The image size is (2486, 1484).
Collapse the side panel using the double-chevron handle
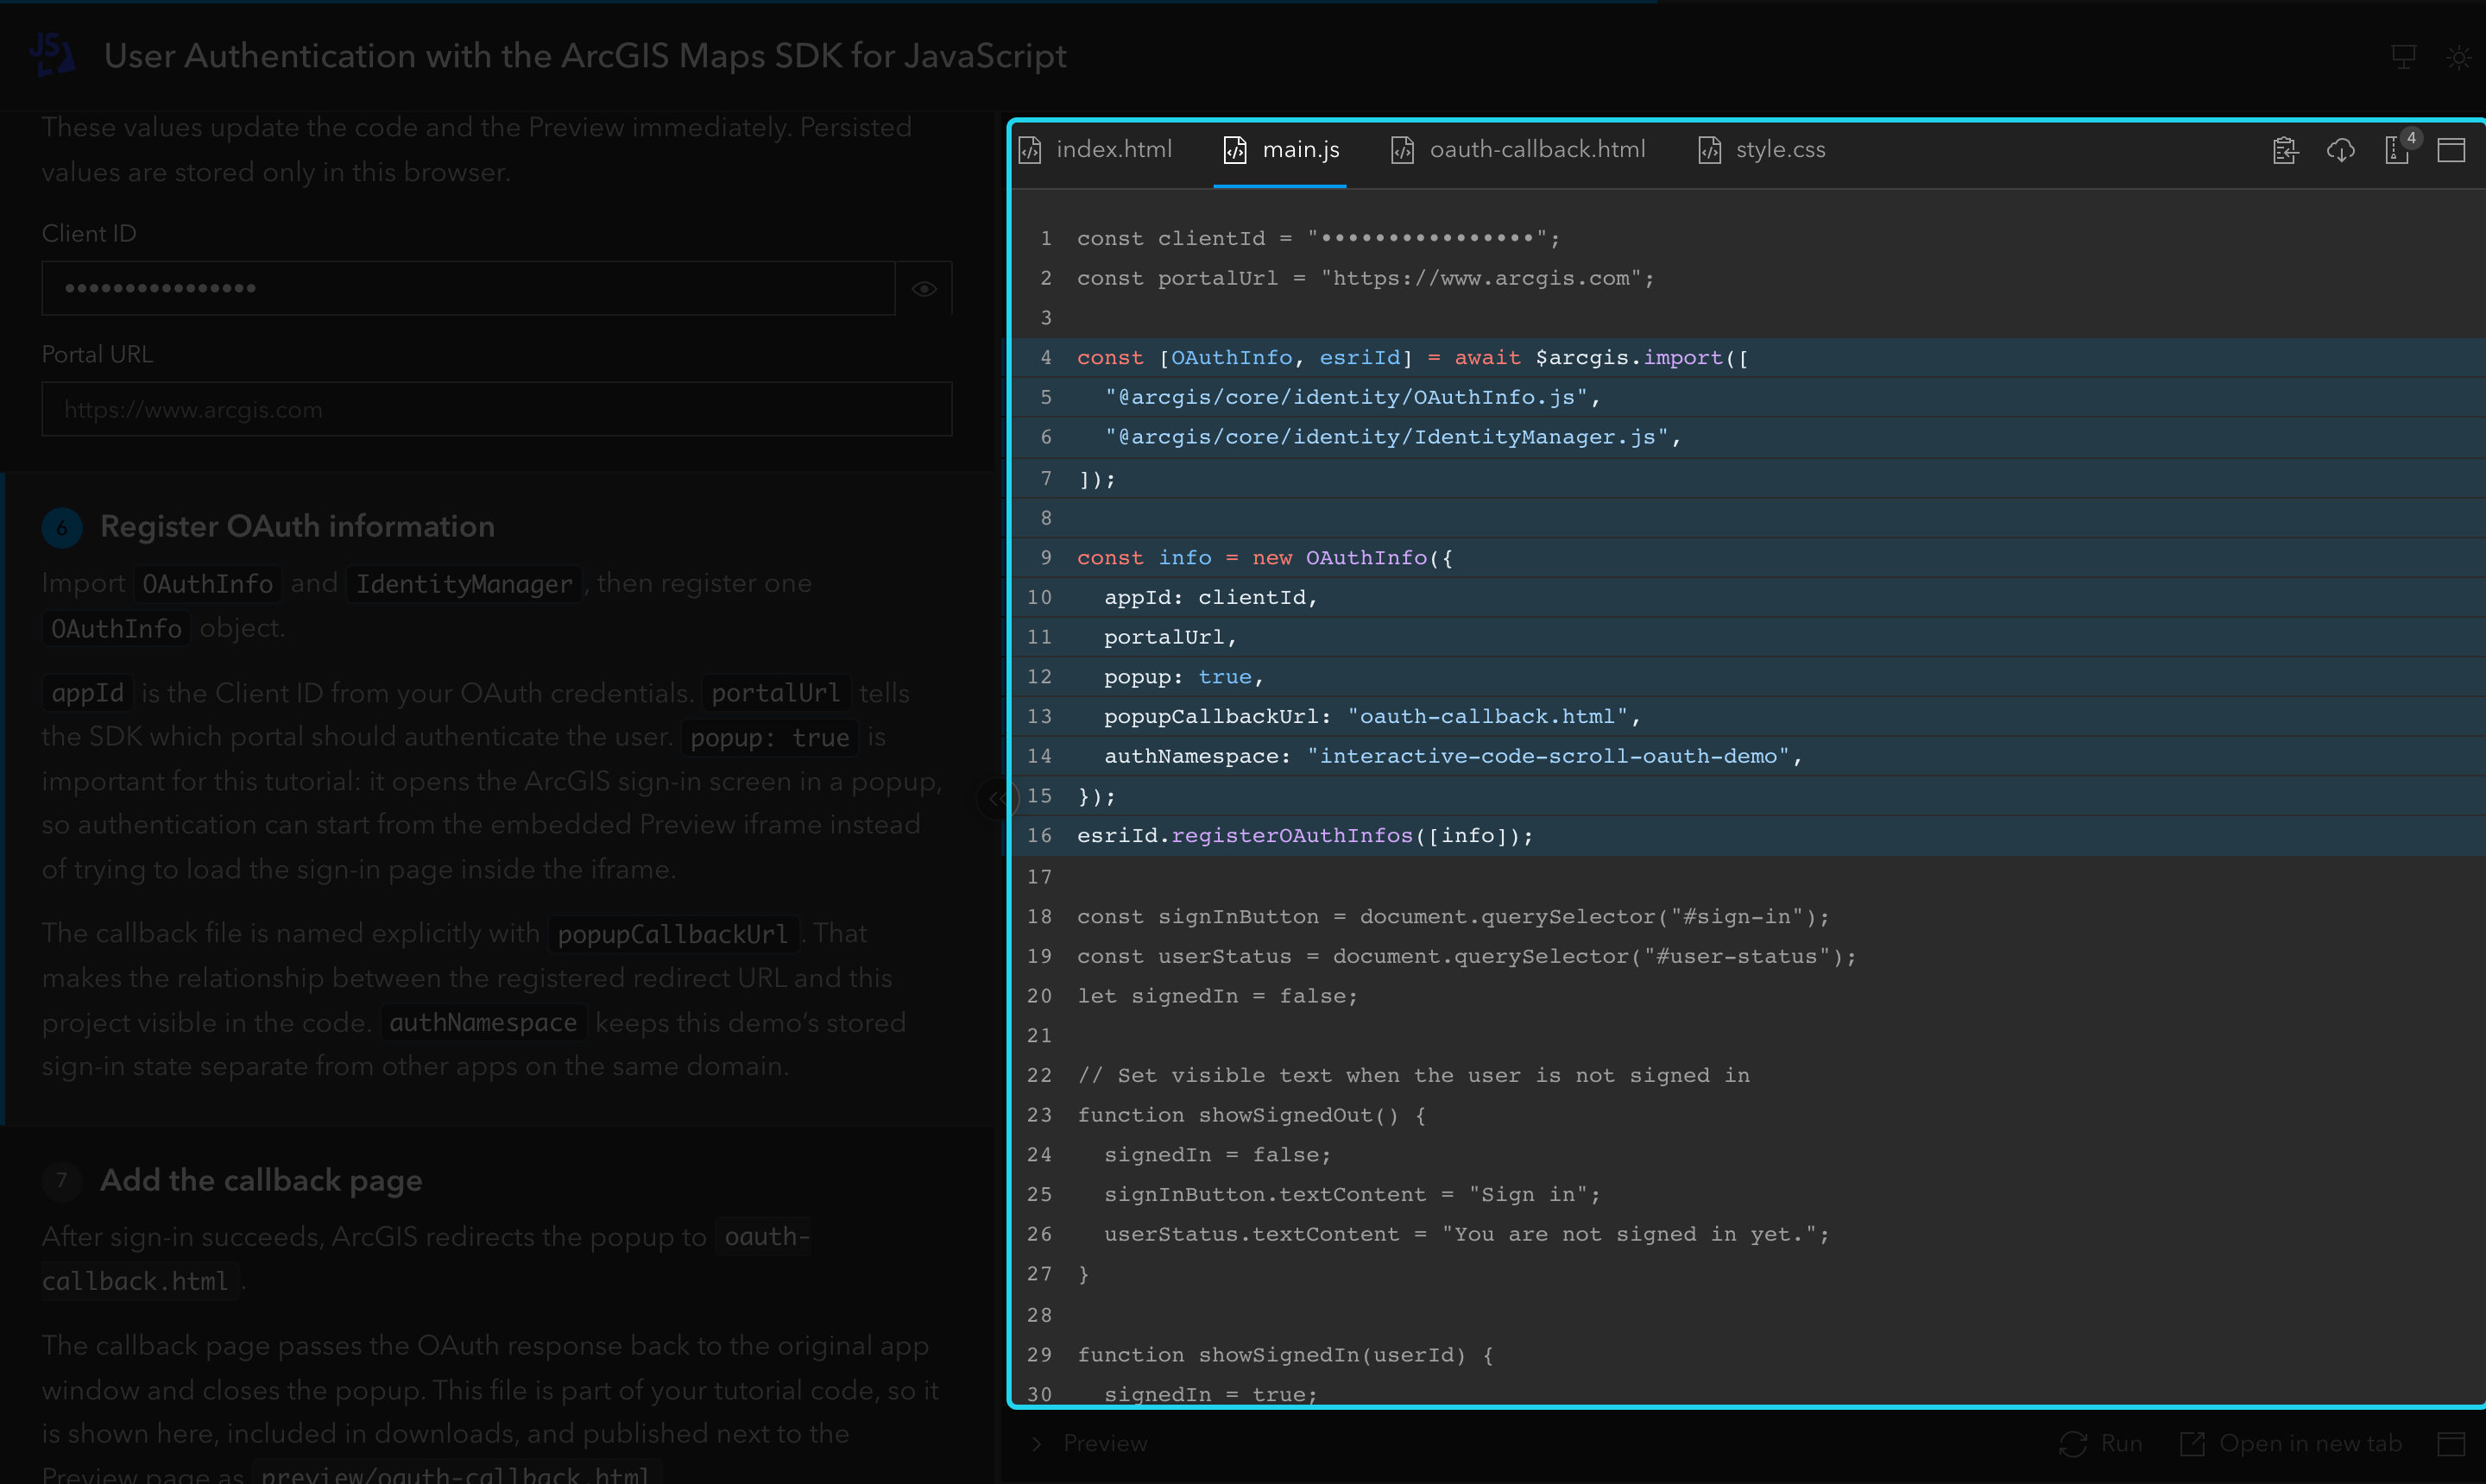(x=997, y=798)
